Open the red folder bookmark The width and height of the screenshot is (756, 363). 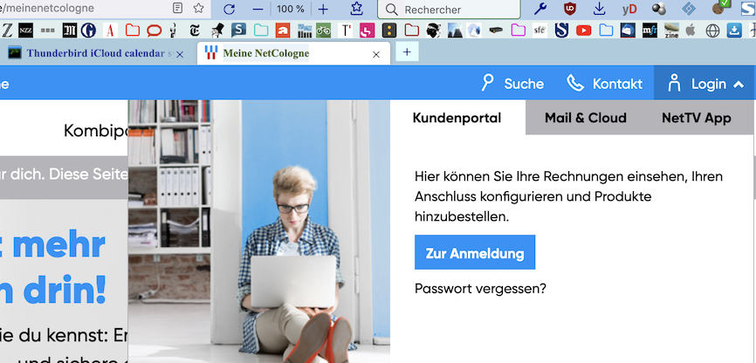(132, 31)
